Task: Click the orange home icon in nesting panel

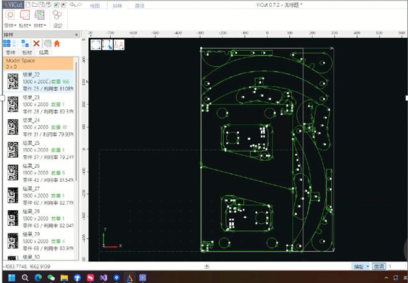Action: 57,43
